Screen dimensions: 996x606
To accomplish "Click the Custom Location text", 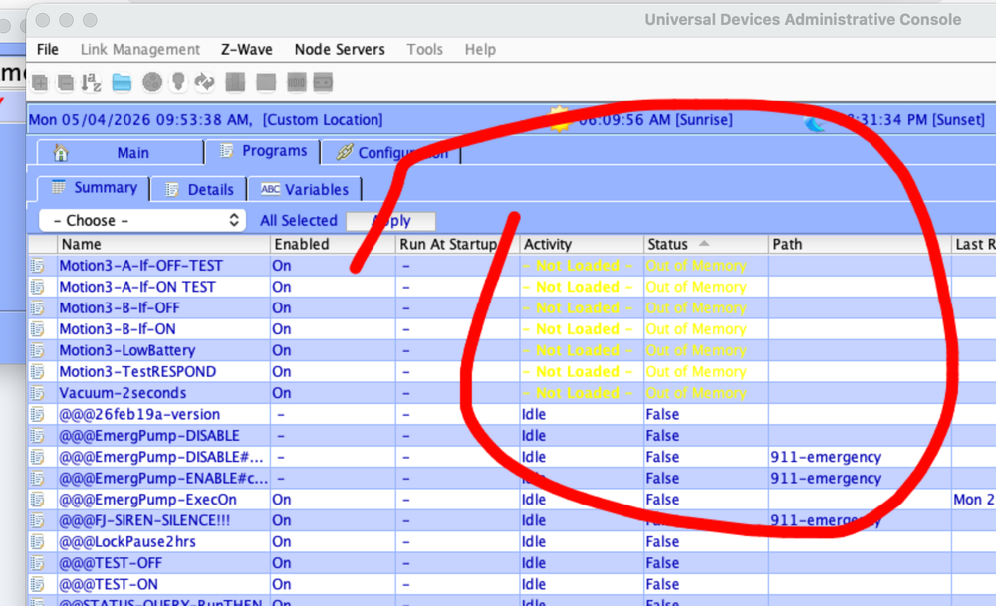I will (323, 120).
